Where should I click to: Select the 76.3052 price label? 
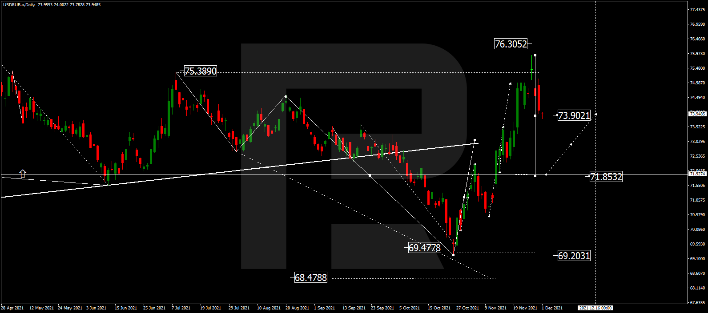tap(511, 44)
